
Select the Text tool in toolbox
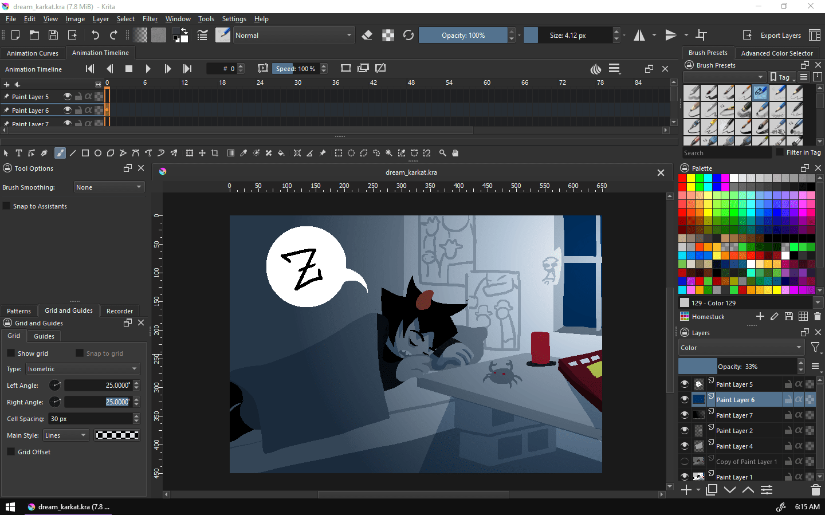(19, 153)
